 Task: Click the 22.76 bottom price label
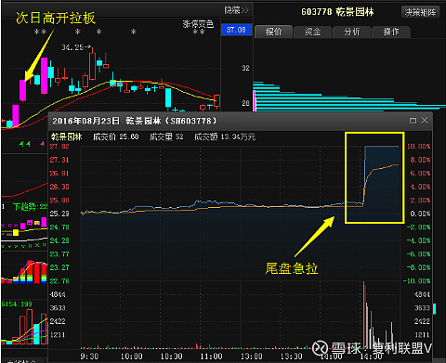coord(59,281)
